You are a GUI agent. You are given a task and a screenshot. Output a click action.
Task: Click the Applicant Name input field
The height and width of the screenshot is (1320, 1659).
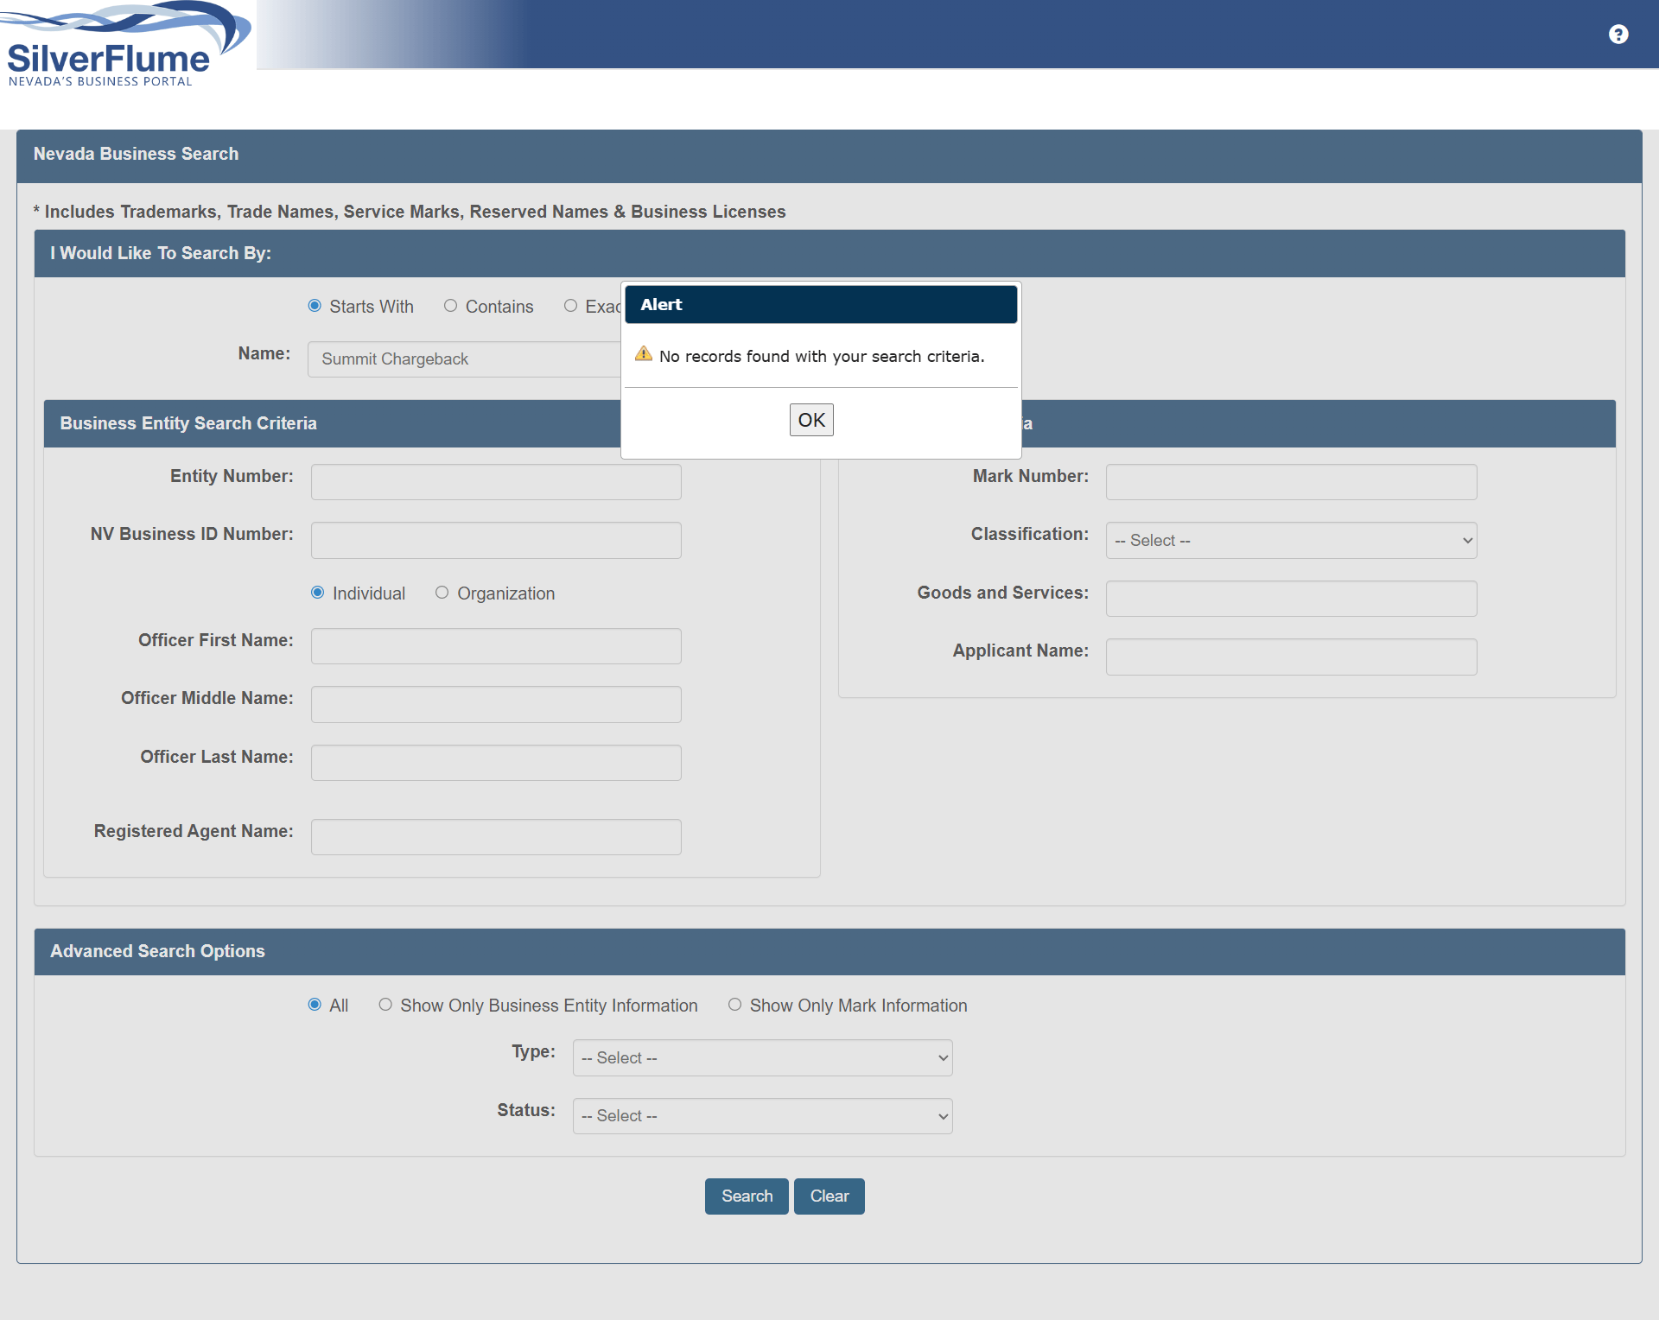(x=1291, y=657)
